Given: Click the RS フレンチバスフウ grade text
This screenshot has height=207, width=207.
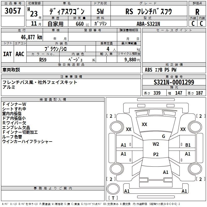Looking at the screenshot, I should tap(149, 11).
